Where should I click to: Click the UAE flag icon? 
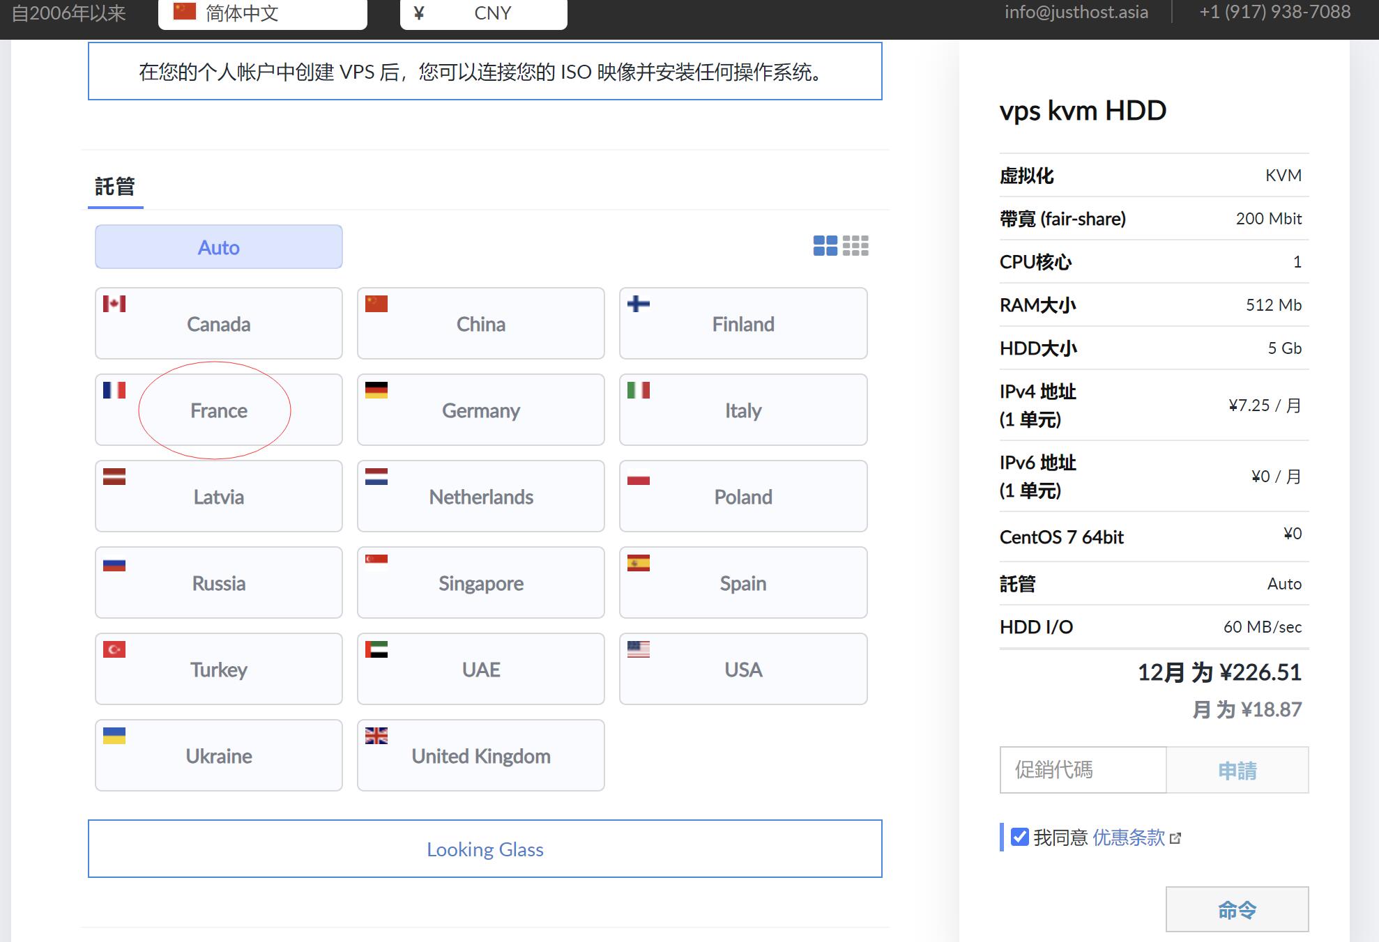tap(376, 649)
